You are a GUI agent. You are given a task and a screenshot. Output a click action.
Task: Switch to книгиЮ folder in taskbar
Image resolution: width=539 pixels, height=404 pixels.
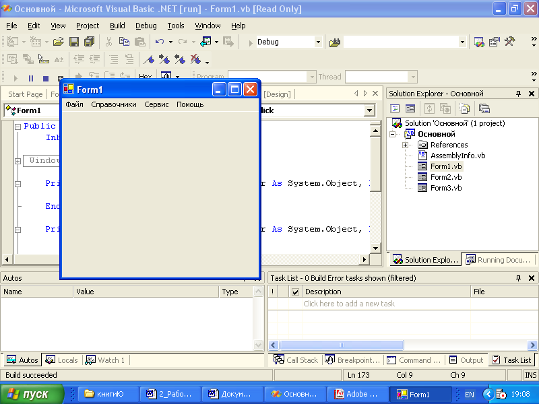(108, 394)
